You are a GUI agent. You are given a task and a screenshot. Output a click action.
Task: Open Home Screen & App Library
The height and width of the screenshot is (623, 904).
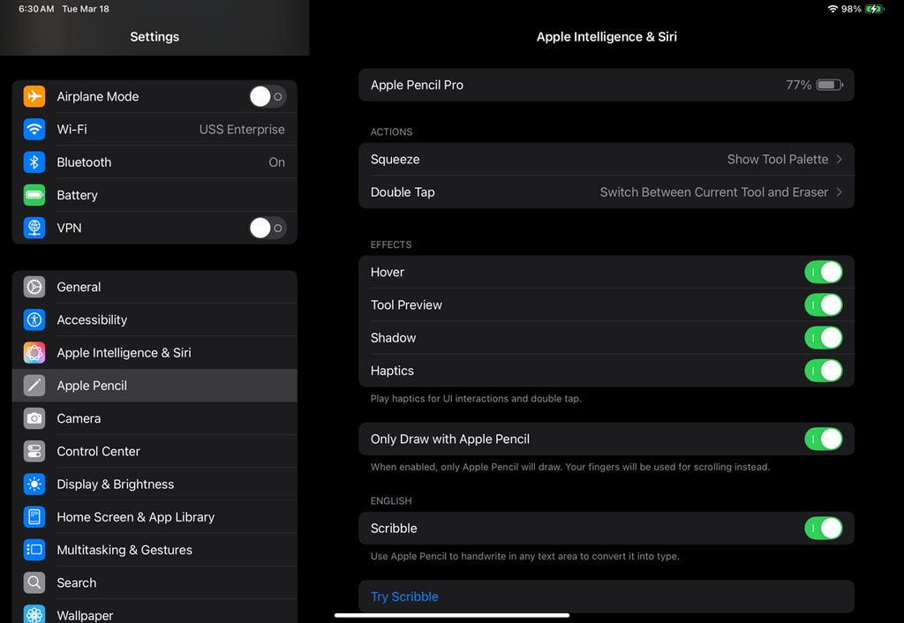[x=154, y=517]
